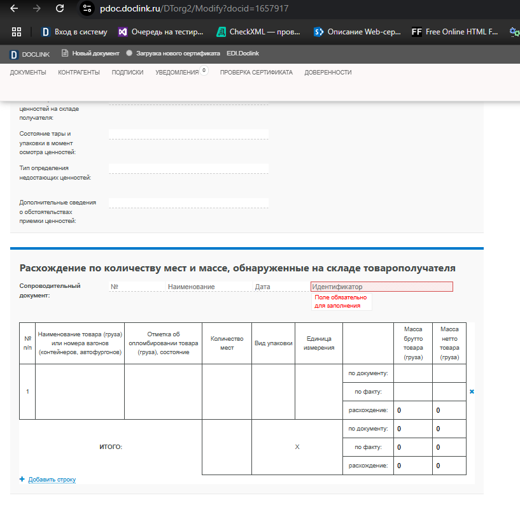Viewport: 520px width, 507px height.
Task: Click 'Масса нетто товара (груза)' header
Action: [449, 343]
